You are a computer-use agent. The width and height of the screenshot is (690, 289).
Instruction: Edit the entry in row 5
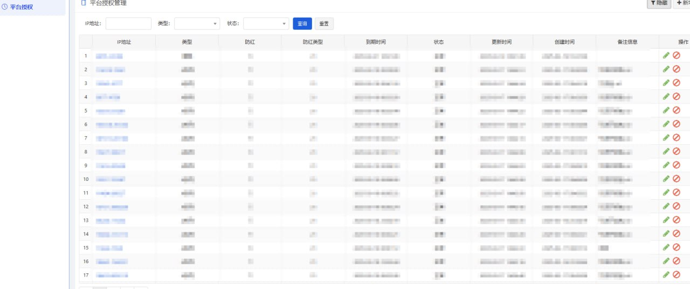pos(666,110)
